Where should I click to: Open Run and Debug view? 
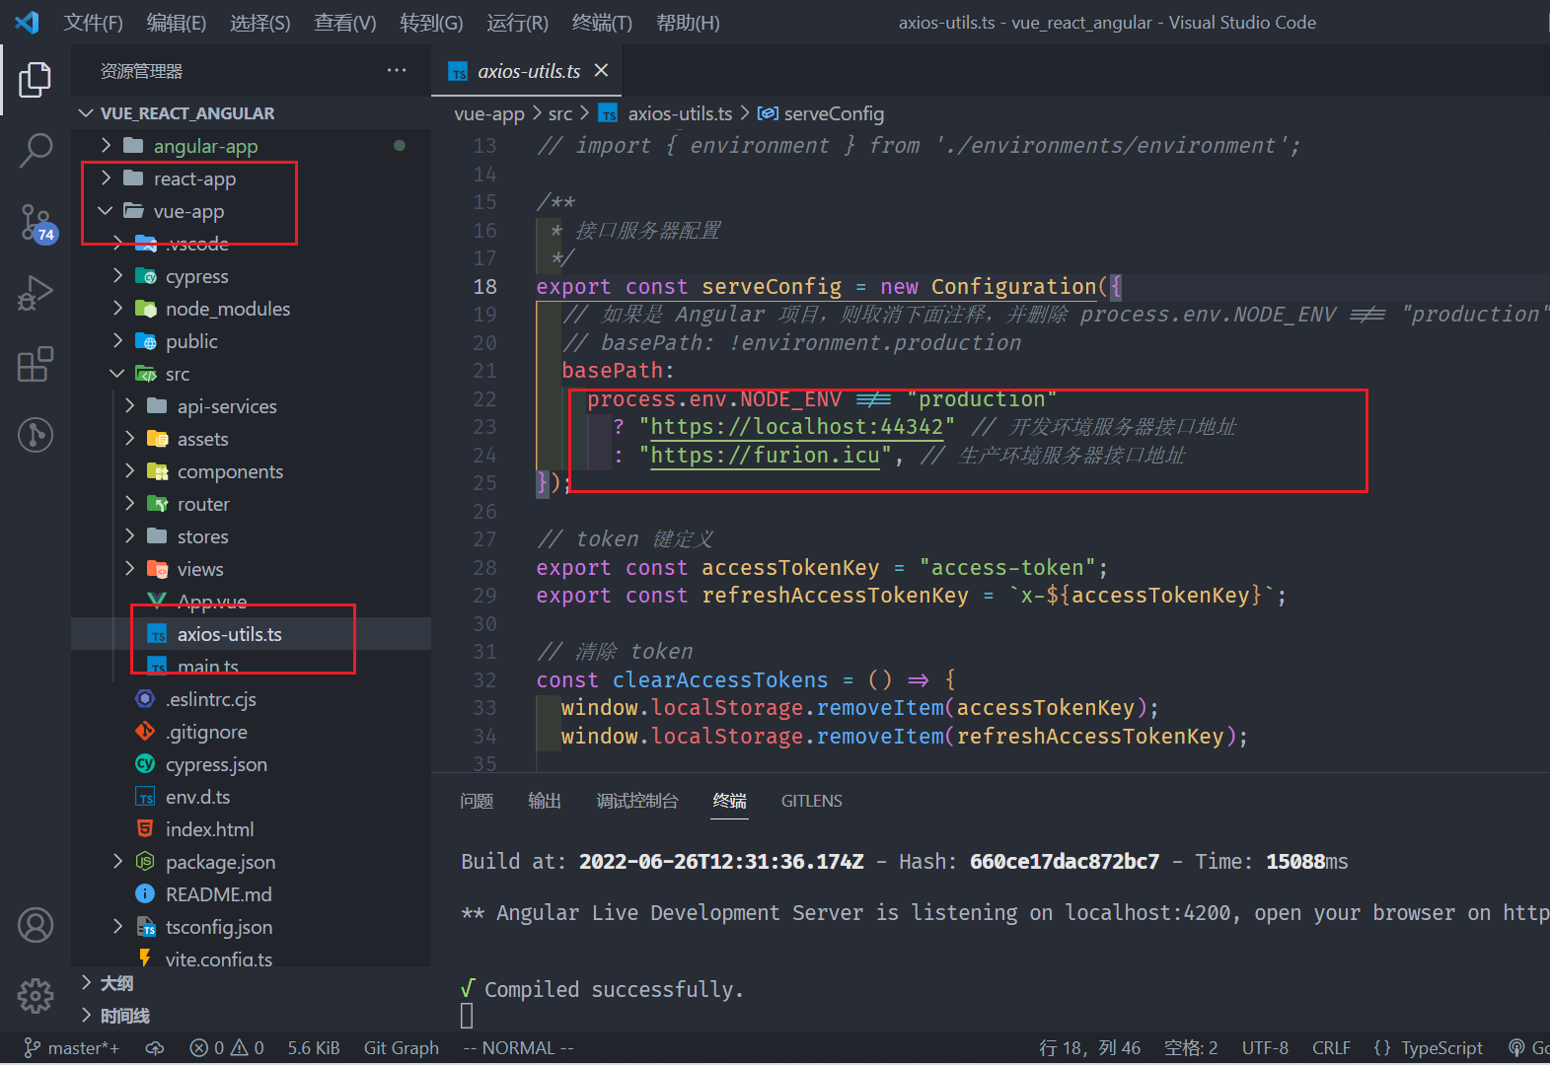[x=36, y=293]
